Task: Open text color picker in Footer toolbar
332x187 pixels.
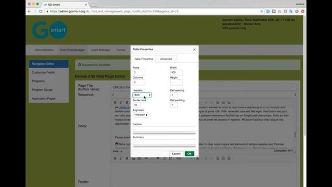Action: coord(198,158)
